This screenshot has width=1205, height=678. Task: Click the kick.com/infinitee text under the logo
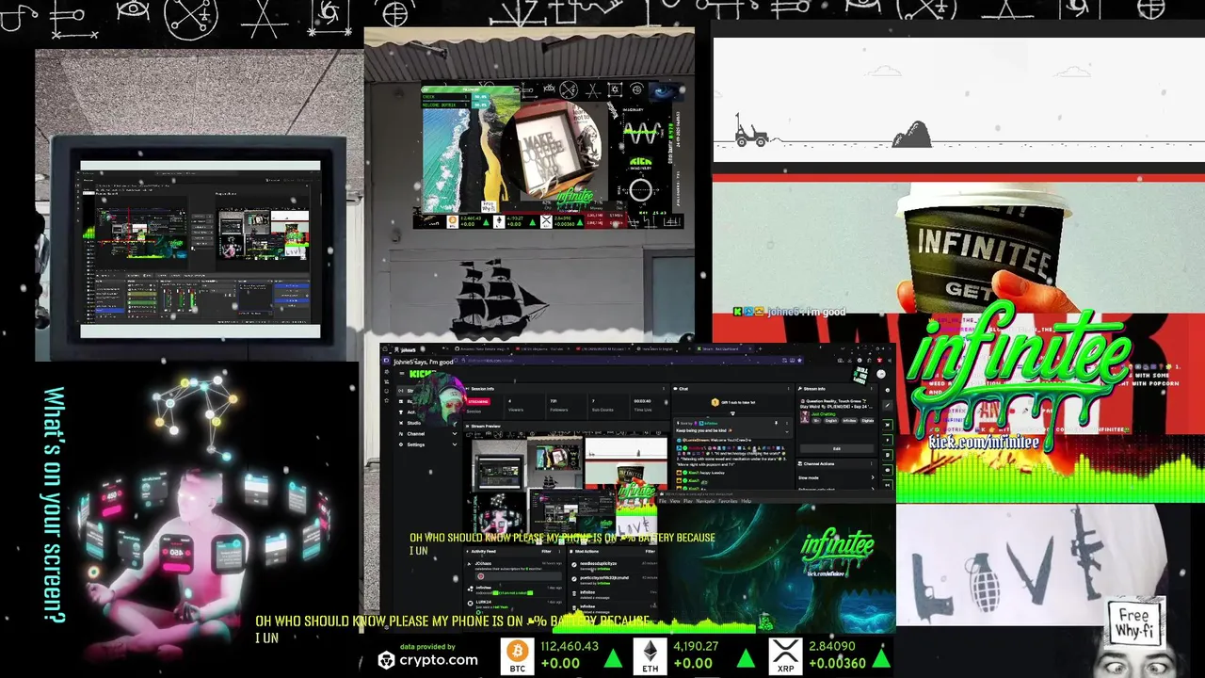point(984,443)
